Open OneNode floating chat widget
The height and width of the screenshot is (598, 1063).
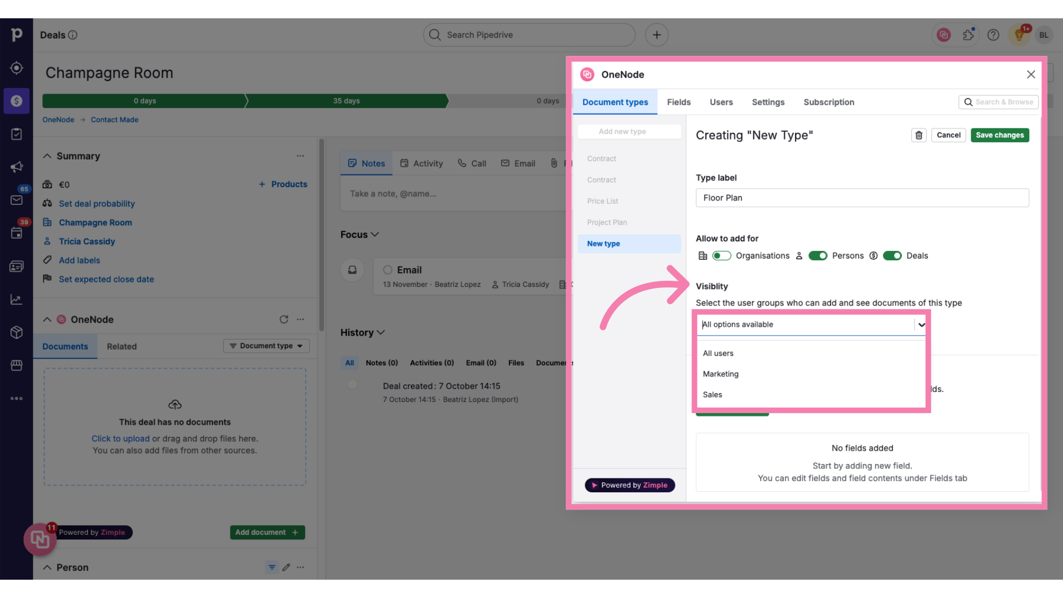click(x=40, y=539)
